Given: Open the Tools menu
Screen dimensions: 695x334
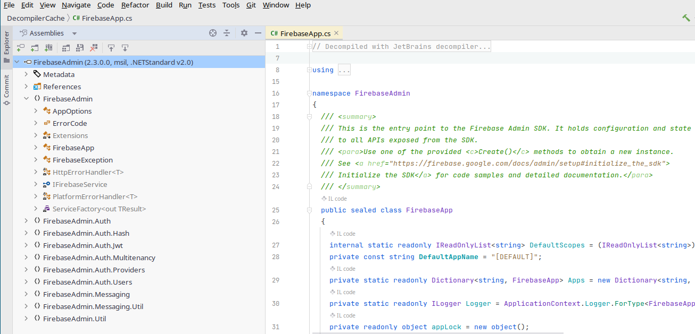Looking at the screenshot, I should pyautogui.click(x=231, y=5).
